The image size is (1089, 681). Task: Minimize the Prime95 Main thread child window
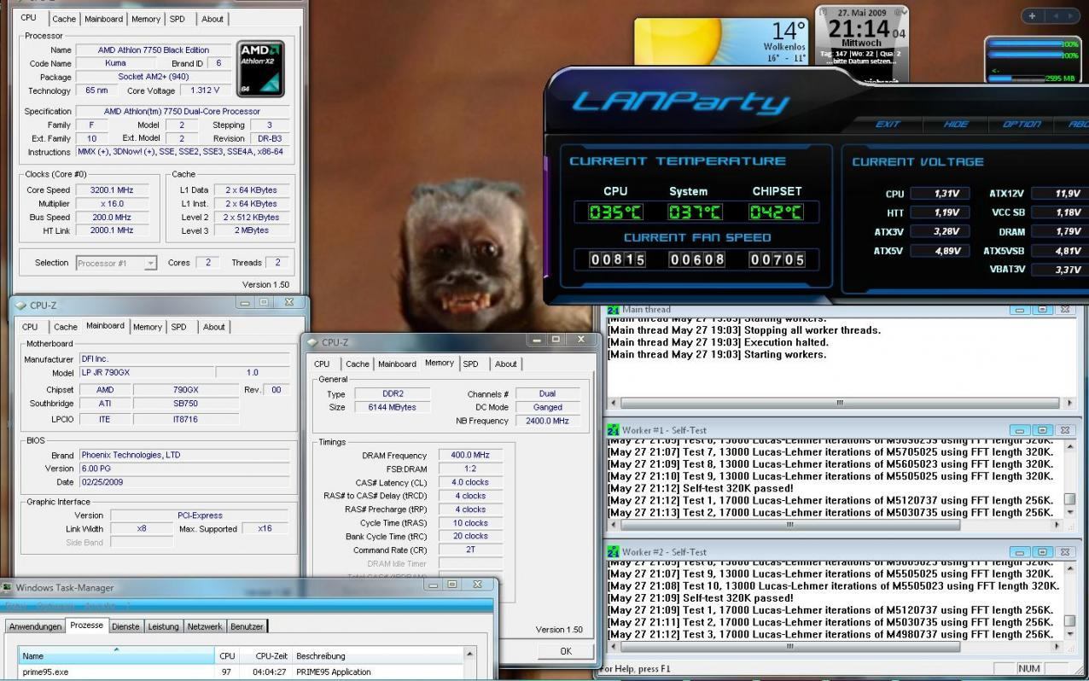pos(1019,310)
